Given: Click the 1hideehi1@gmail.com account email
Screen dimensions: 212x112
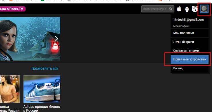Looking at the screenshot, I should tap(188, 20).
